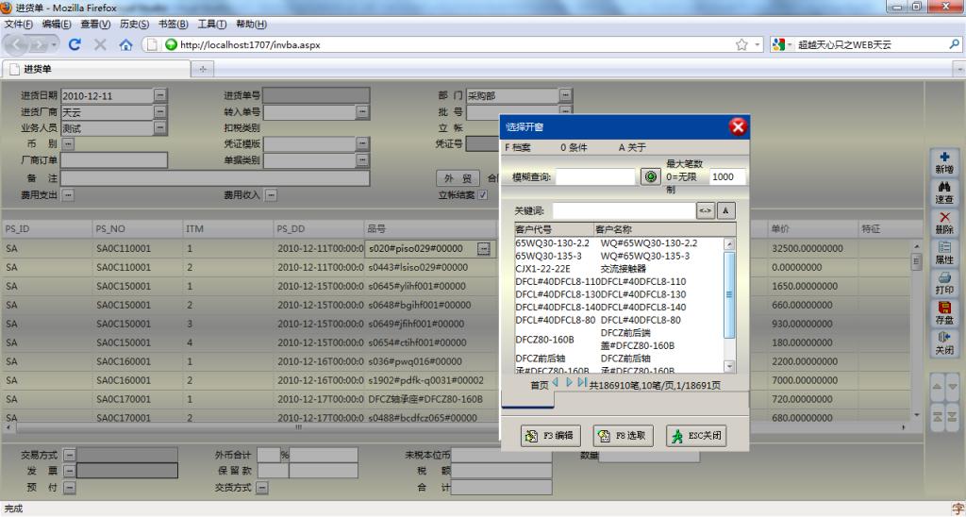The width and height of the screenshot is (966, 517).
Task: Save with the 存盘 disk icon
Action: pyautogui.click(x=944, y=312)
